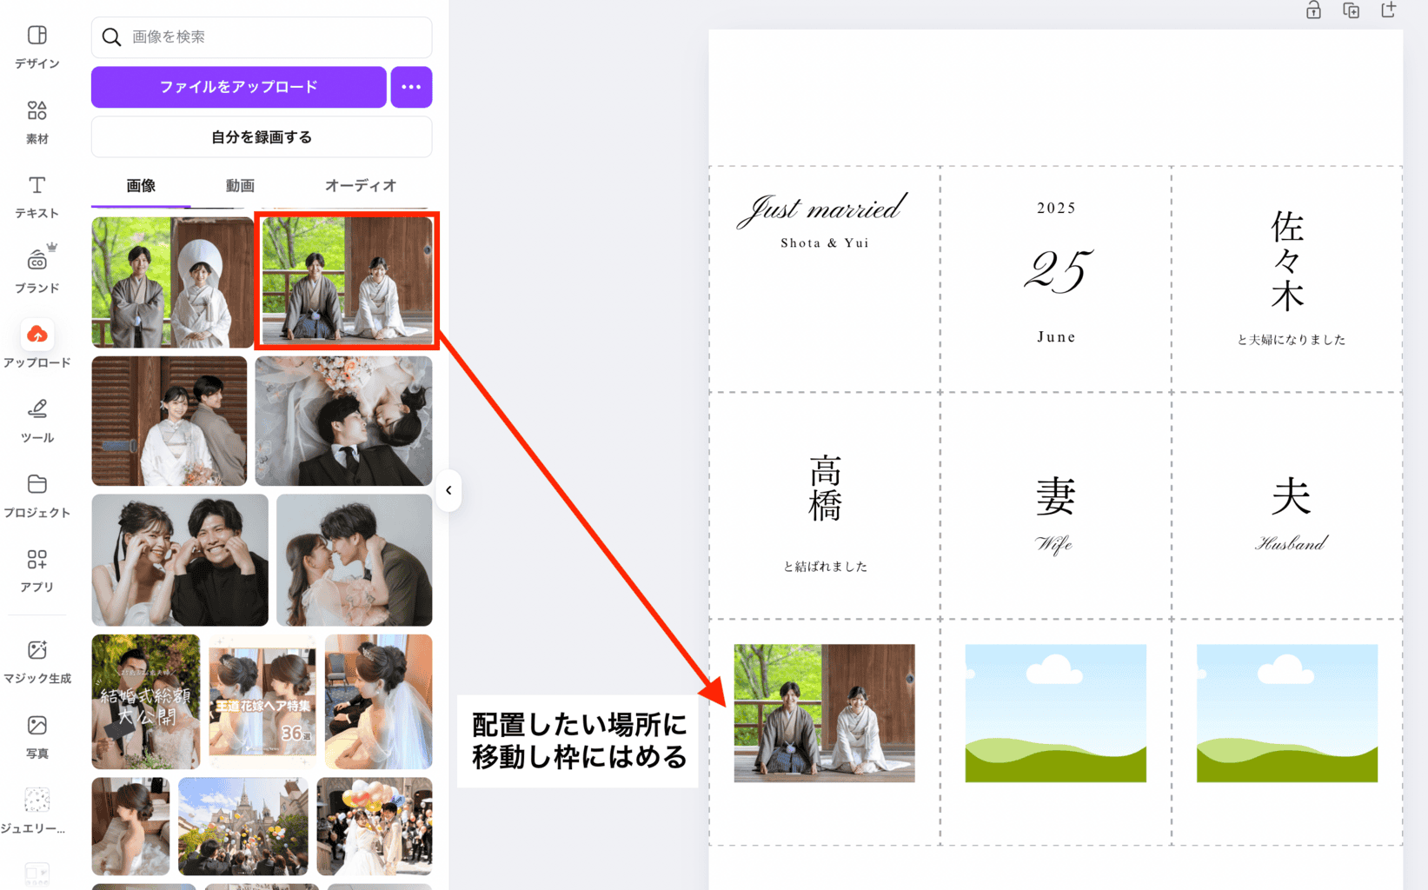Screen dimensions: 1428x890
Task: Click the duplicate page icon above canvas
Action: tap(1351, 10)
